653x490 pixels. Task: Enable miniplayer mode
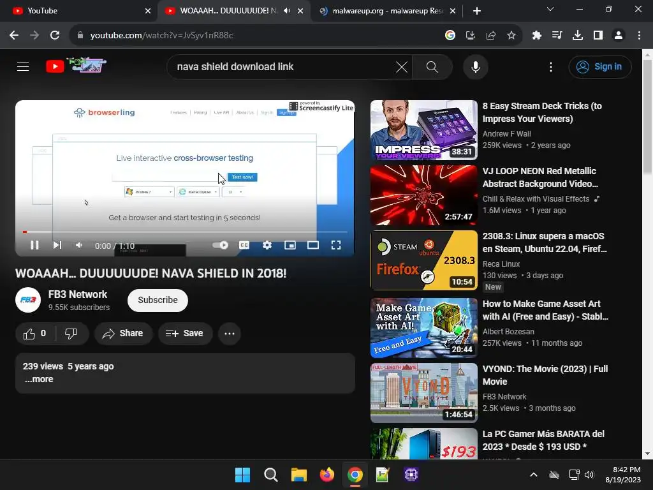tap(290, 245)
